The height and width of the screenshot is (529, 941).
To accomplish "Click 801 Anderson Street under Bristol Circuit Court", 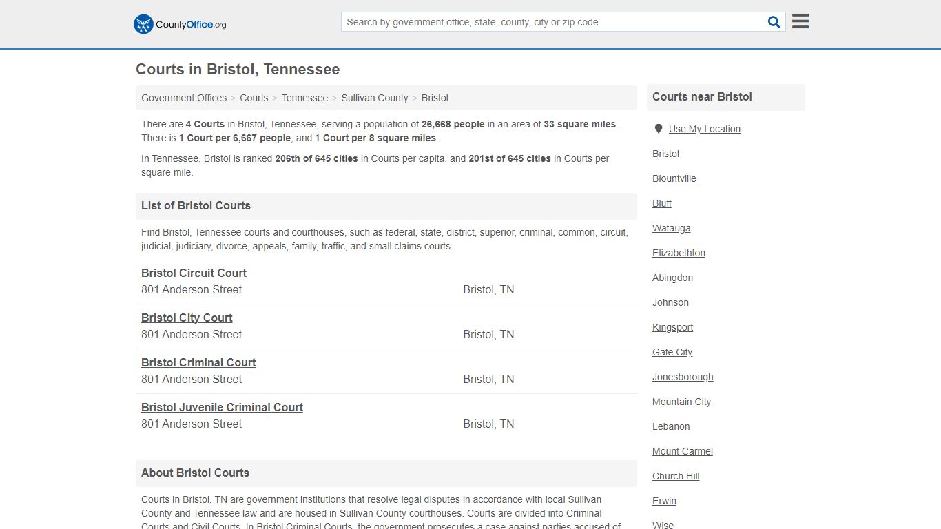I will coord(192,289).
